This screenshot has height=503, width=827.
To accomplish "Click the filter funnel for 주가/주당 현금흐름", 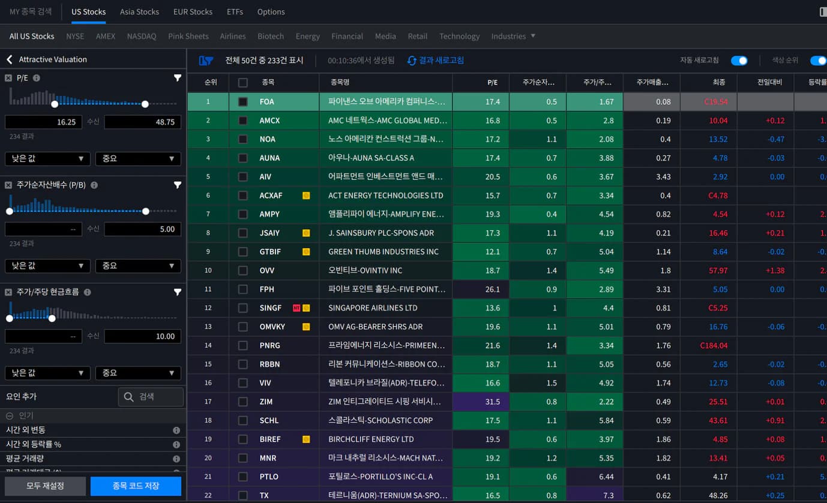I will (178, 292).
